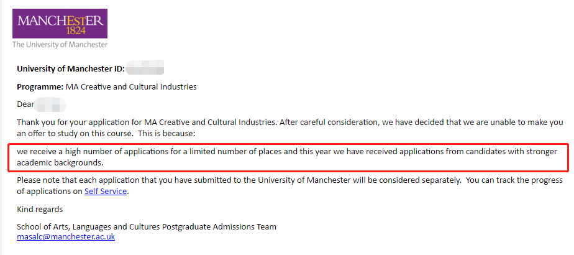
Task: Click the bold 'Programme:' label
Action: [x=40, y=86]
